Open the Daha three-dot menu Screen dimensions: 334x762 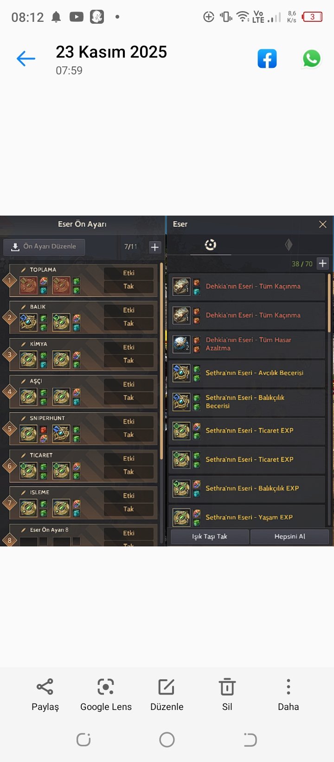click(289, 687)
